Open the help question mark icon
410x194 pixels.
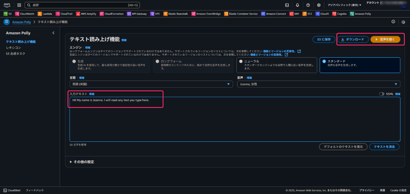[x=308, y=5]
